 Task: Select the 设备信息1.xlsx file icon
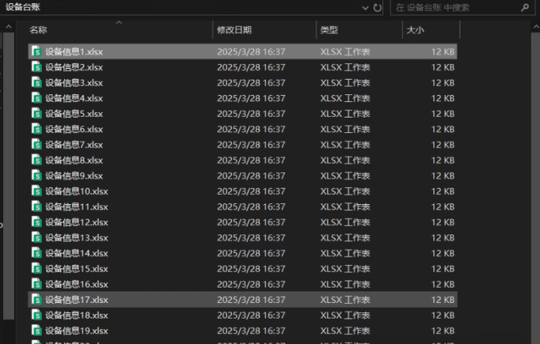(36, 52)
